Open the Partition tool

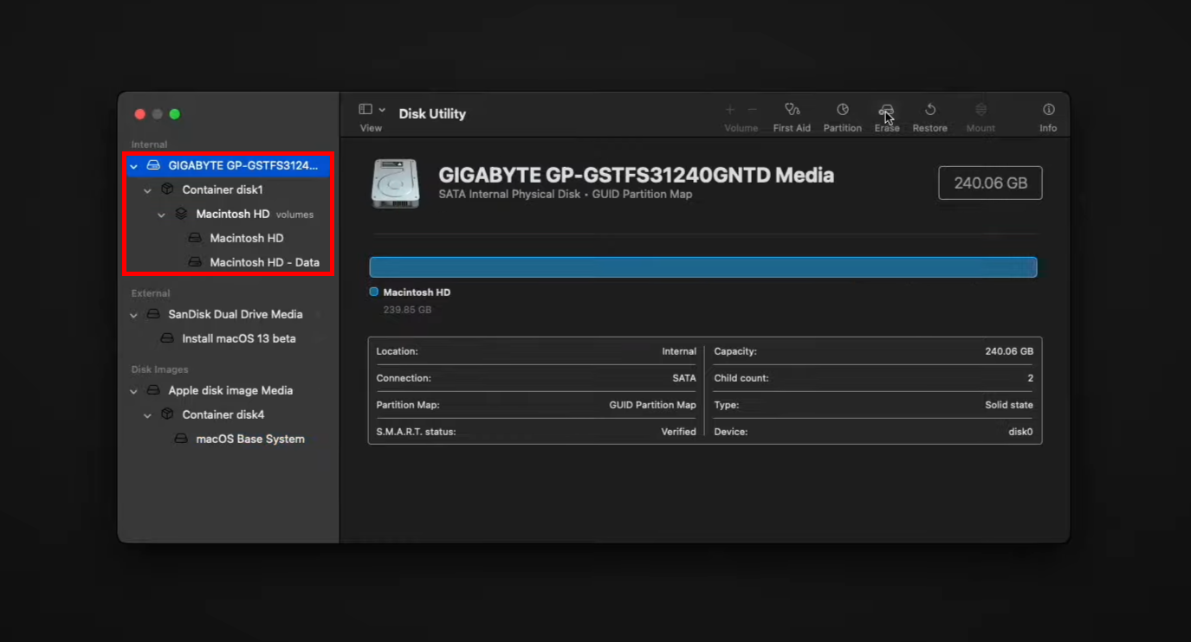coord(841,115)
